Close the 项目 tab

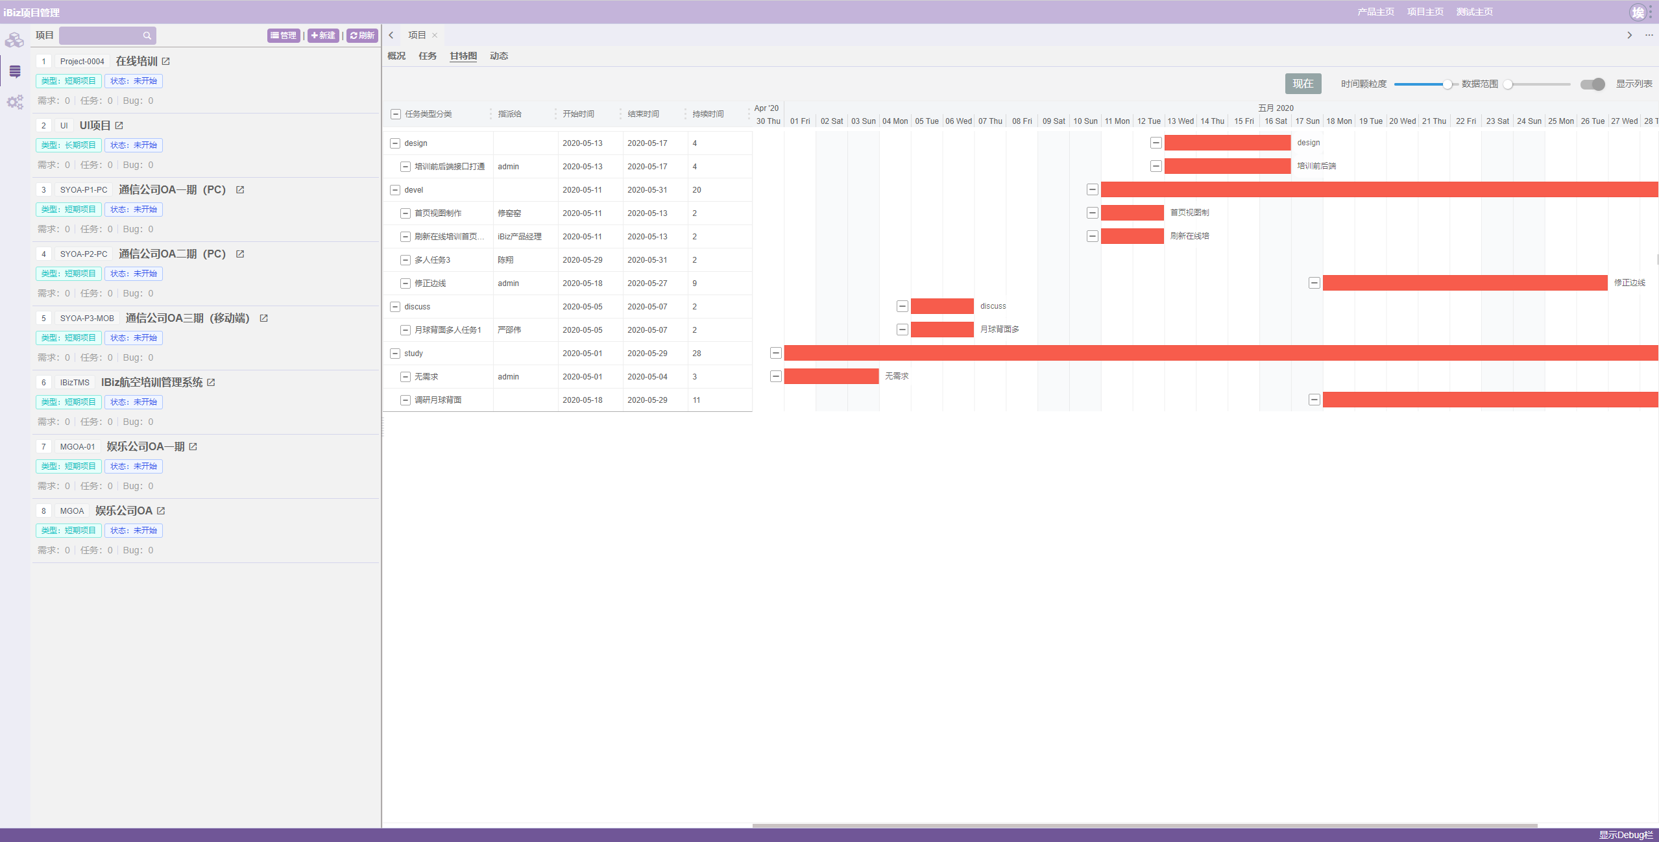tap(435, 36)
